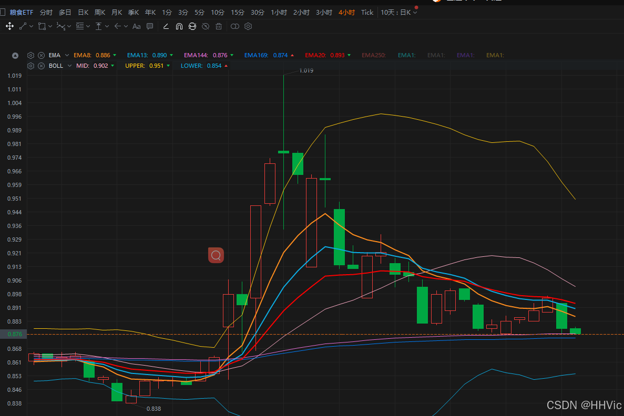Screen dimensions: 624x416
Task: Select the trend line drawing tool
Action: coord(23,26)
